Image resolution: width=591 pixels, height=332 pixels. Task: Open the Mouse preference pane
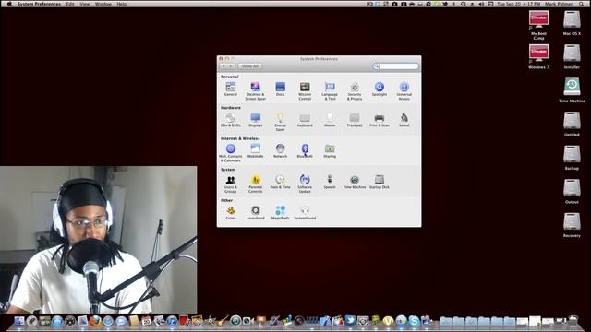click(x=330, y=120)
